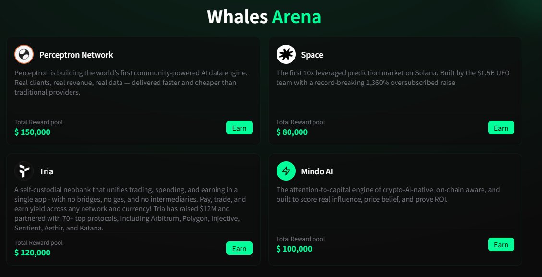Viewport: 542px width, 277px height.
Task: Click the Tria logo icon
Action: click(24, 171)
